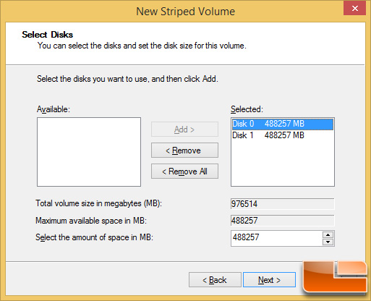Click the Selected list label
Viewport: 371px width, 301px height.
[247, 109]
